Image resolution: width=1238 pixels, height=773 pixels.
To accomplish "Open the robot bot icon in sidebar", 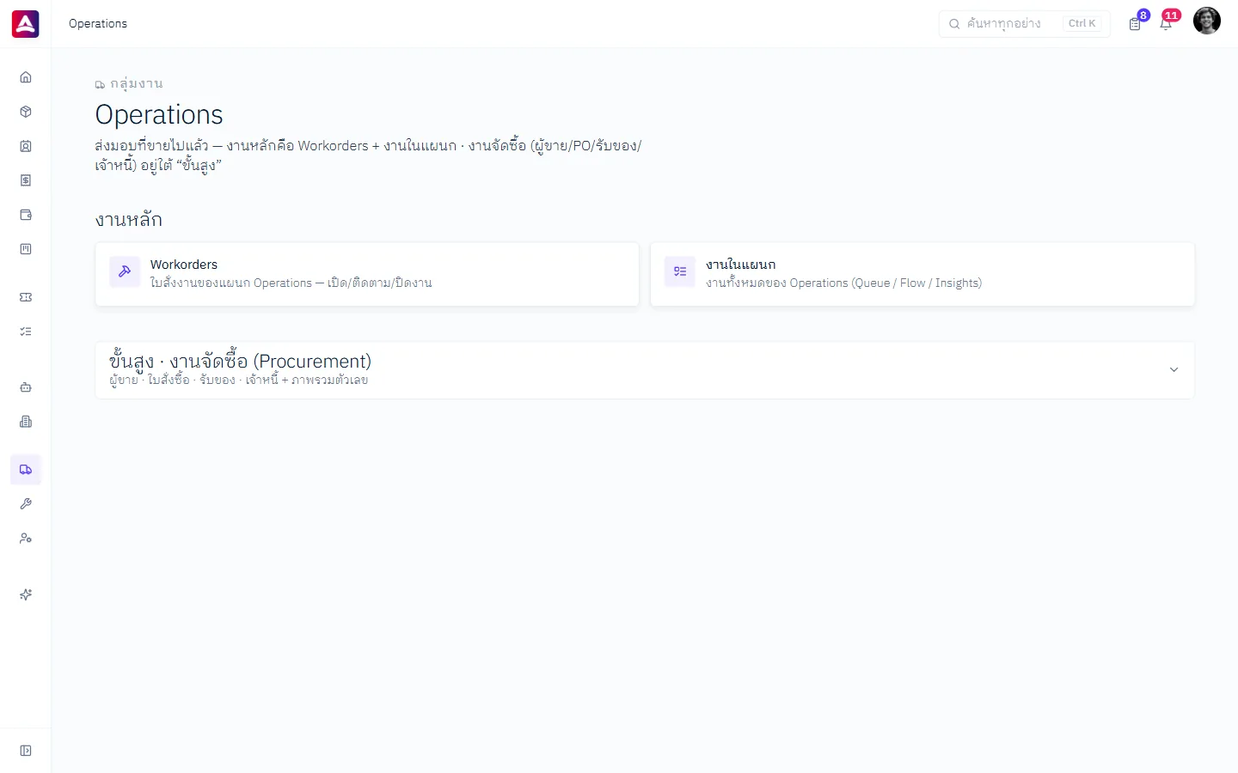I will tap(26, 387).
